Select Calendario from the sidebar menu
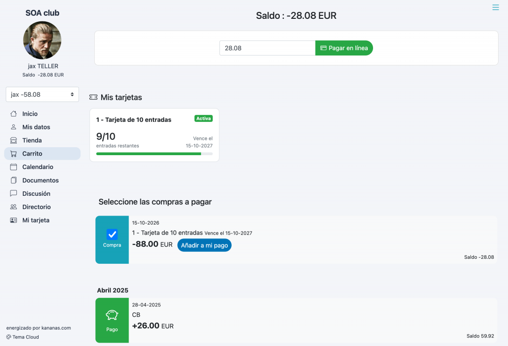The image size is (508, 346). click(42, 167)
